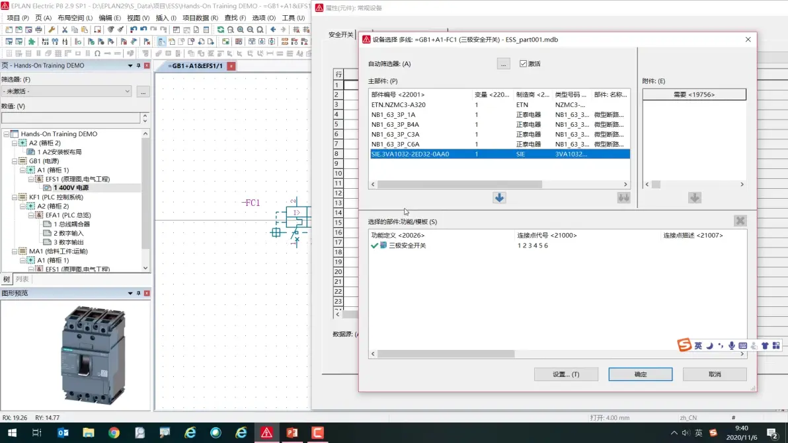This screenshot has height=443, width=788.
Task: Click the Paste clipboard icon
Action: (x=85, y=30)
